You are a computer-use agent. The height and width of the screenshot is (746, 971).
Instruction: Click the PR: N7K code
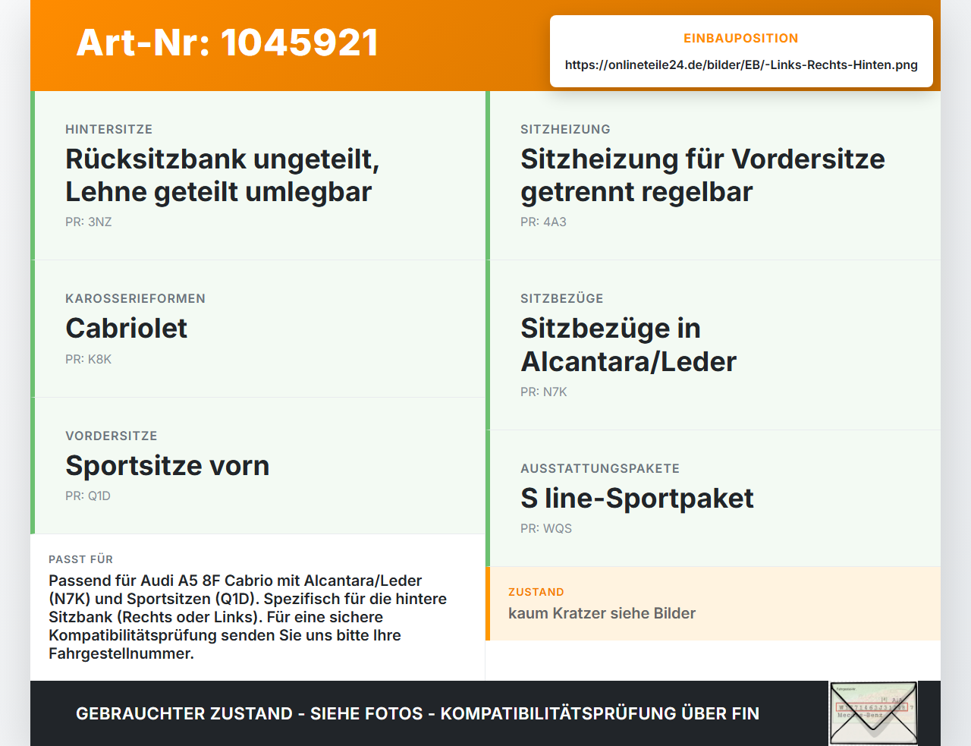(544, 392)
